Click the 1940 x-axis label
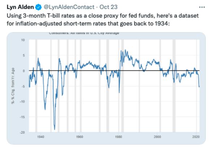The width and height of the screenshot is (214, 148). click(41, 137)
